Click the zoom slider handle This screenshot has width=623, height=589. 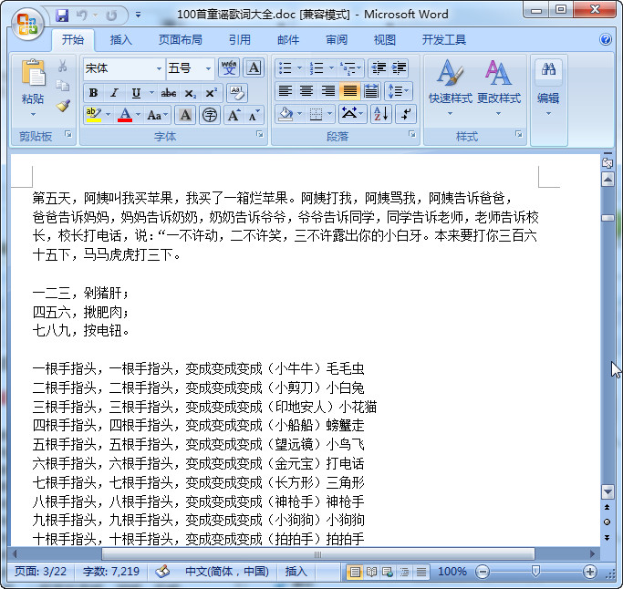(535, 571)
